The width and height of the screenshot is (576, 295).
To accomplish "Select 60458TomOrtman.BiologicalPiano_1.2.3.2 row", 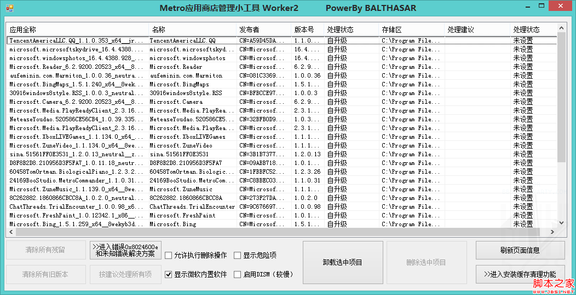I will pos(281,172).
